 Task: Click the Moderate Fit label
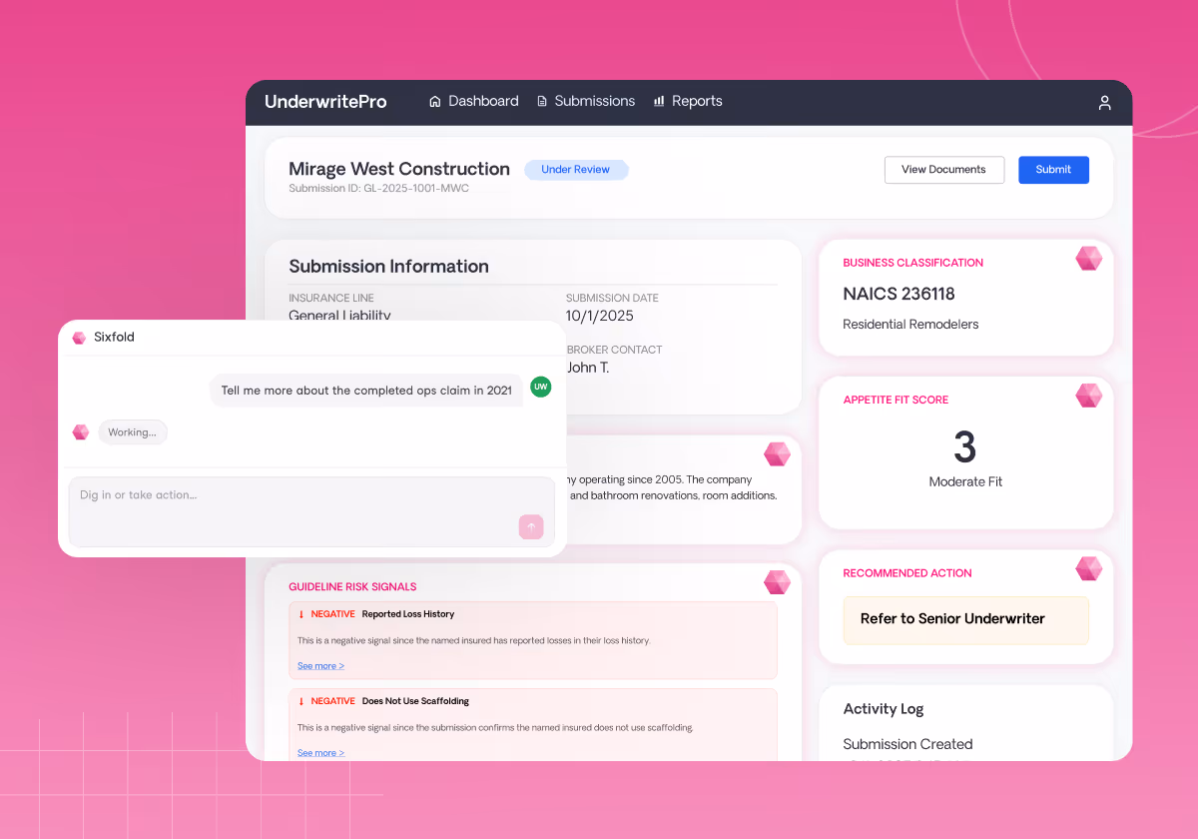[x=965, y=481]
